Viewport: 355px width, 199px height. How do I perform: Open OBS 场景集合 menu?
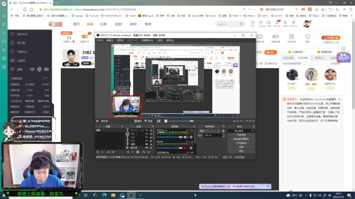click(x=147, y=40)
